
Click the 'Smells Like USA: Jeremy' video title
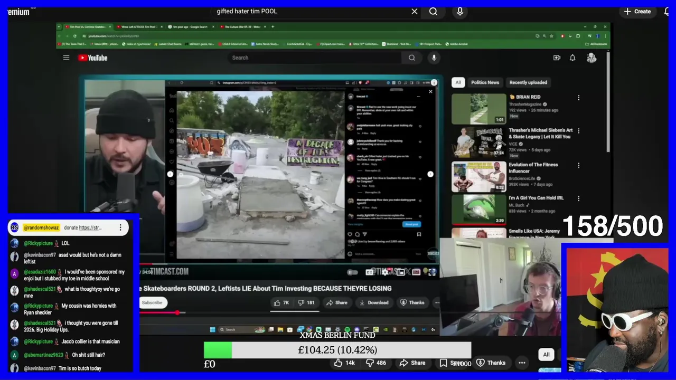pos(534,231)
